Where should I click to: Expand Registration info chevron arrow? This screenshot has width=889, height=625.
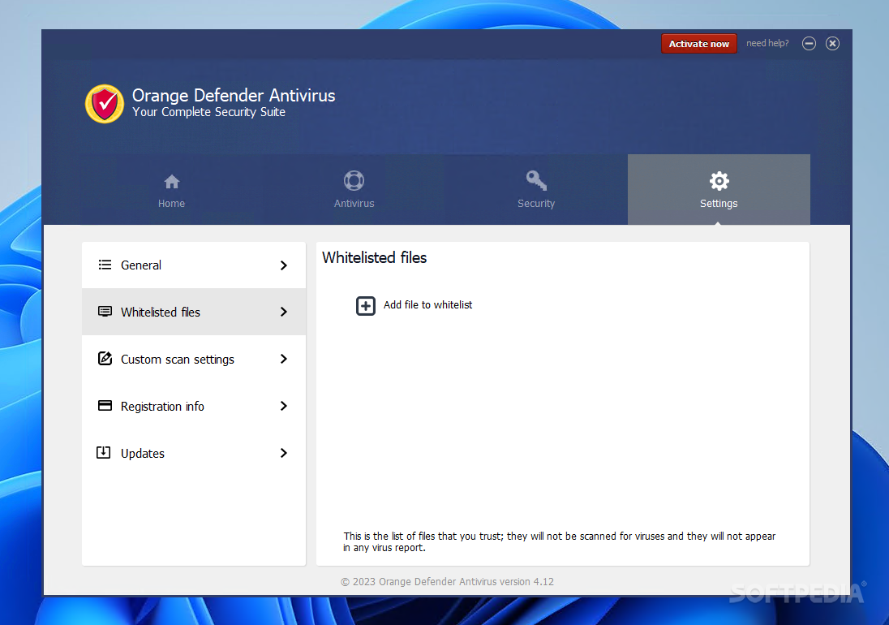coord(283,406)
